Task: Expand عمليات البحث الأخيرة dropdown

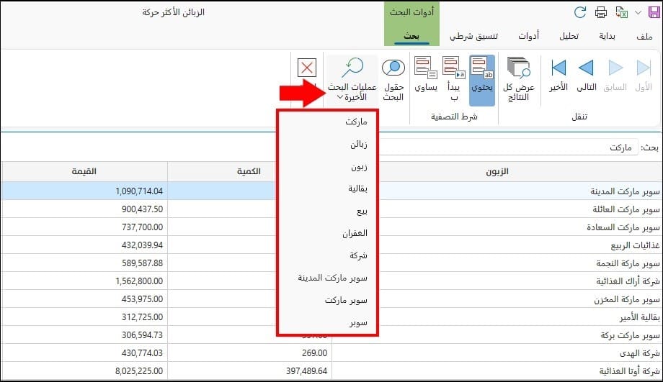Action: click(x=352, y=80)
